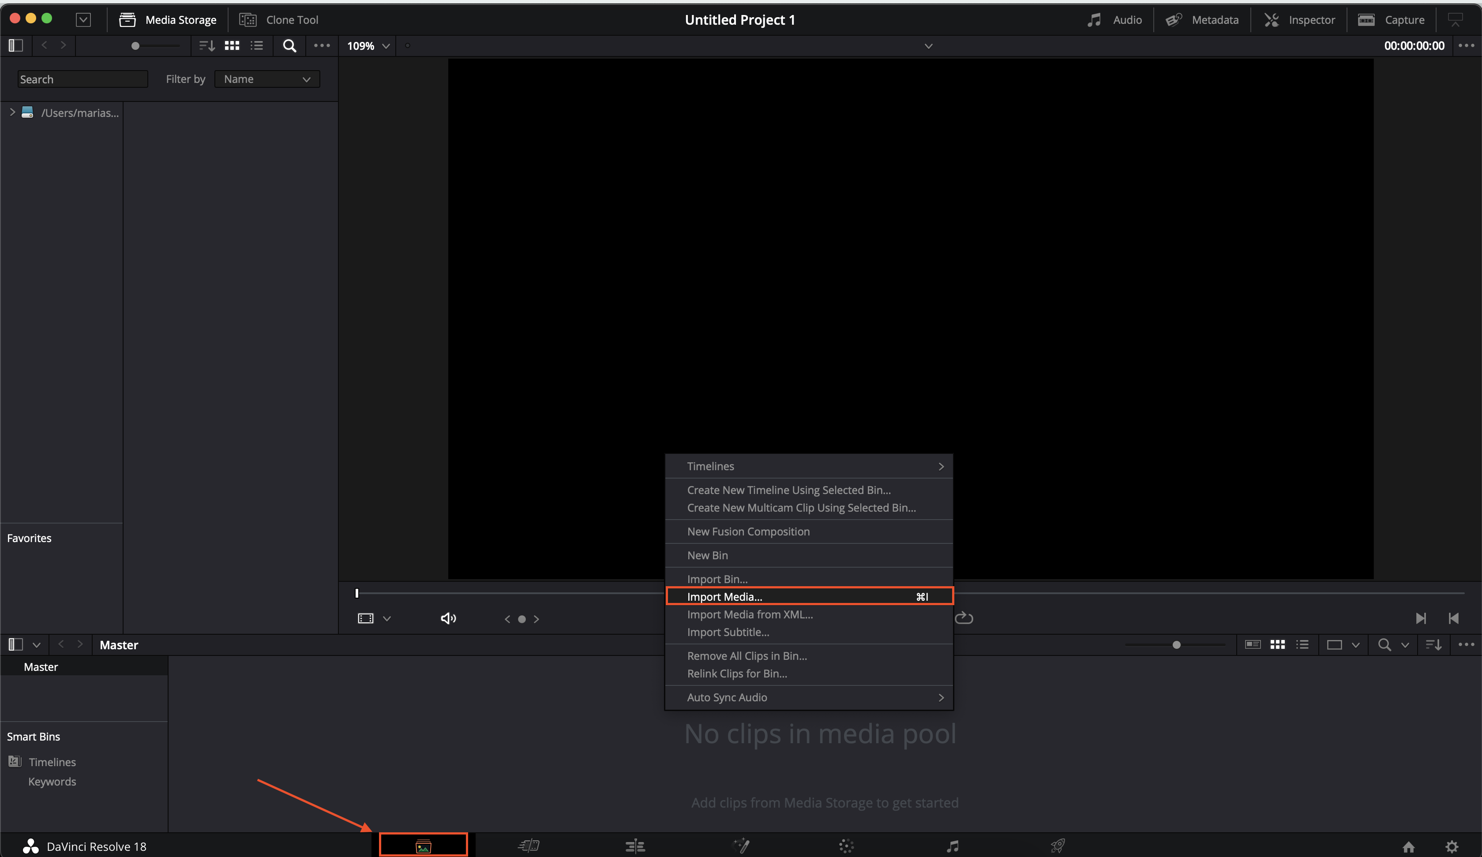Open the Filter by Name dropdown
Screen dimensions: 1482x857
click(267, 79)
